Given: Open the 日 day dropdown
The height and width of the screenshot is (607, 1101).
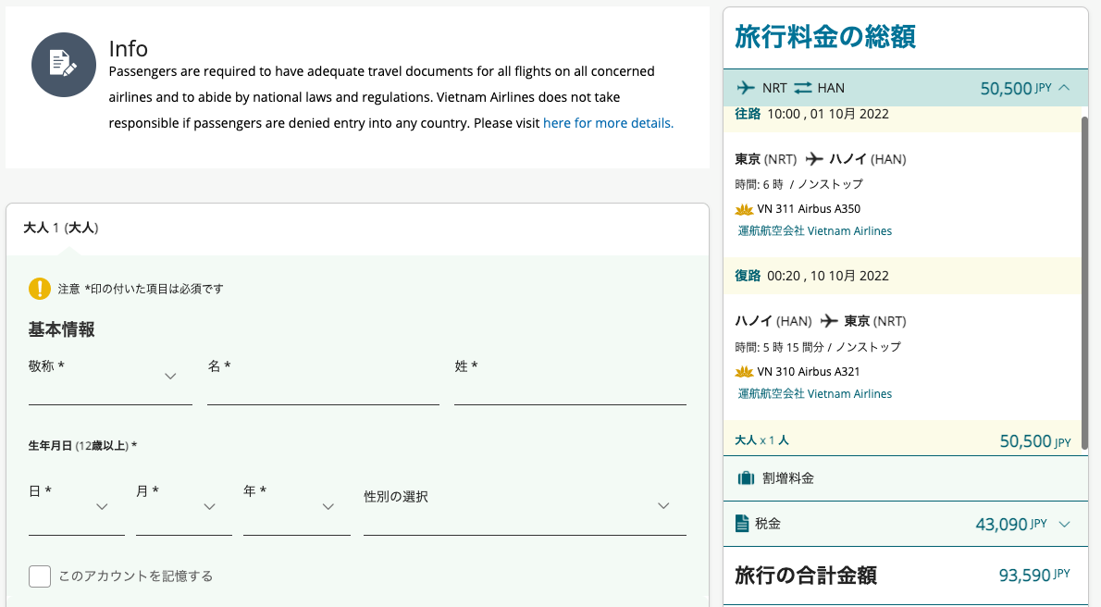Looking at the screenshot, I should (x=77, y=509).
